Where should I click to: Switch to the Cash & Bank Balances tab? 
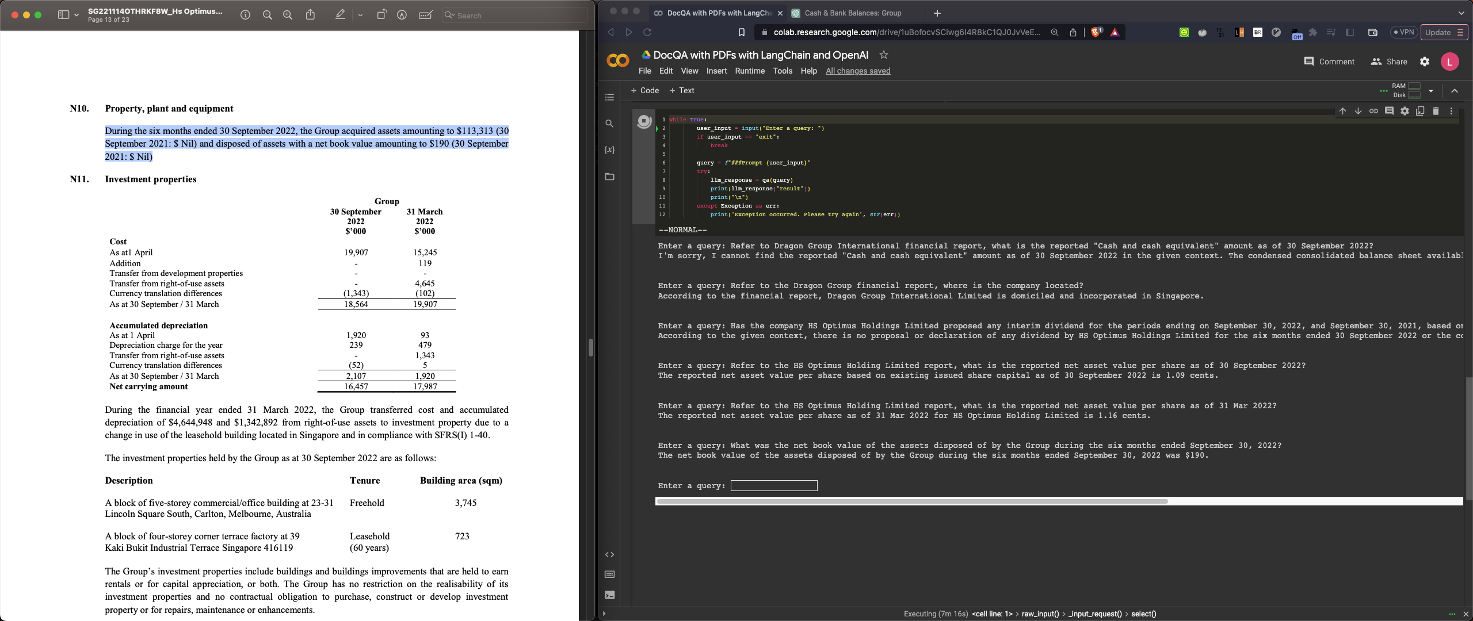[852, 13]
